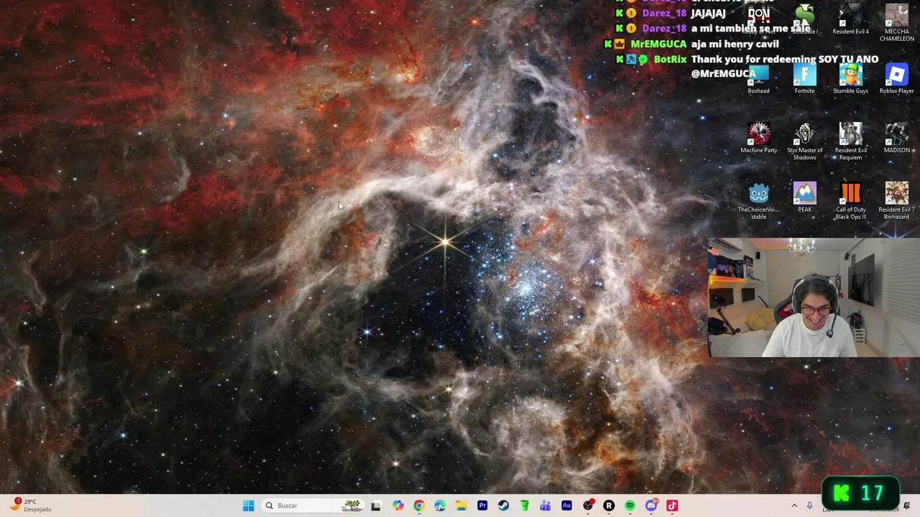Open the Windows Start menu
Screen dimensions: 920x517
(x=248, y=506)
